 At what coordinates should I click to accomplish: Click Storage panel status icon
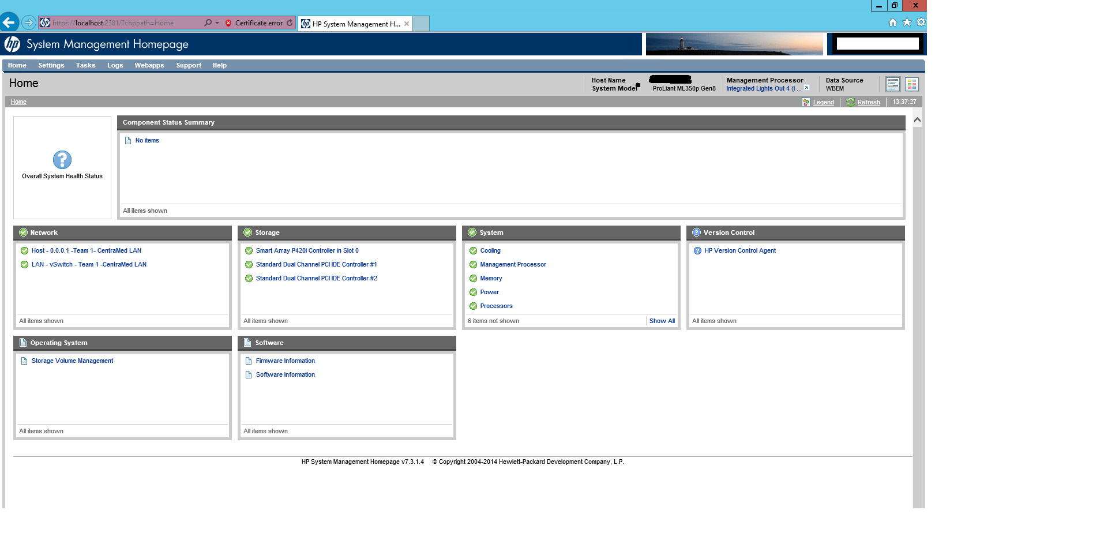coord(248,232)
